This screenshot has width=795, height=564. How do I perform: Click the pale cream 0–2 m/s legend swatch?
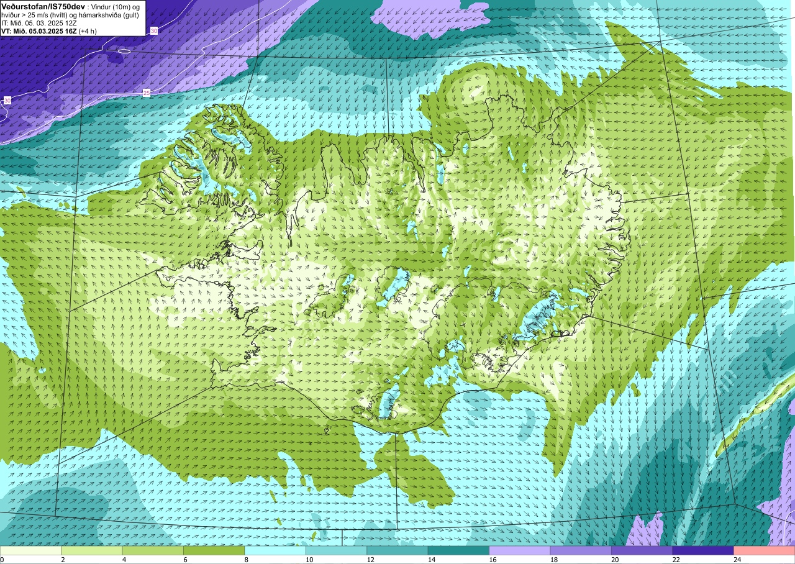[30, 551]
